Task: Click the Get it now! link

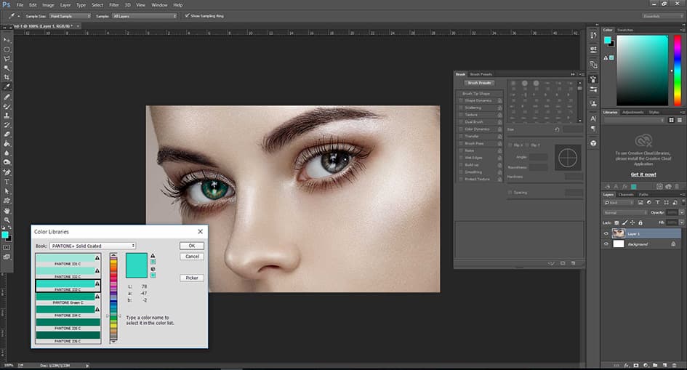Action: point(643,174)
